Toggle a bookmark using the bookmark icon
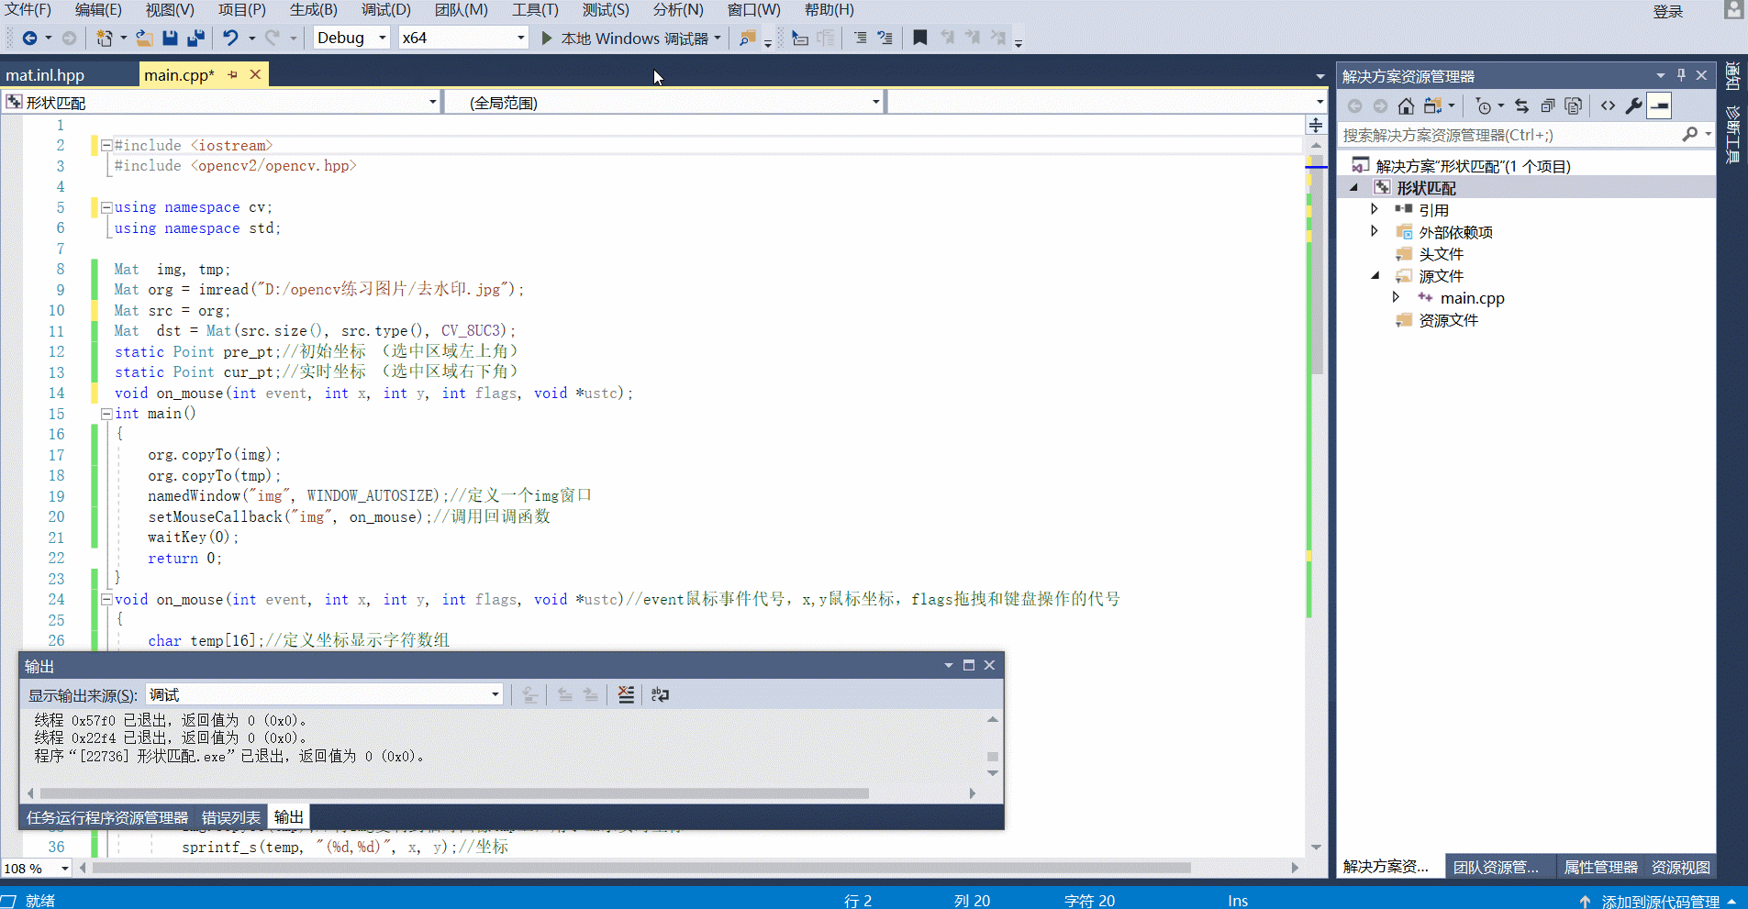The width and height of the screenshot is (1748, 909). [x=920, y=38]
